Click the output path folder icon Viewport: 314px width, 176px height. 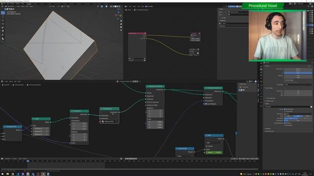pyautogui.click(x=311, y=107)
